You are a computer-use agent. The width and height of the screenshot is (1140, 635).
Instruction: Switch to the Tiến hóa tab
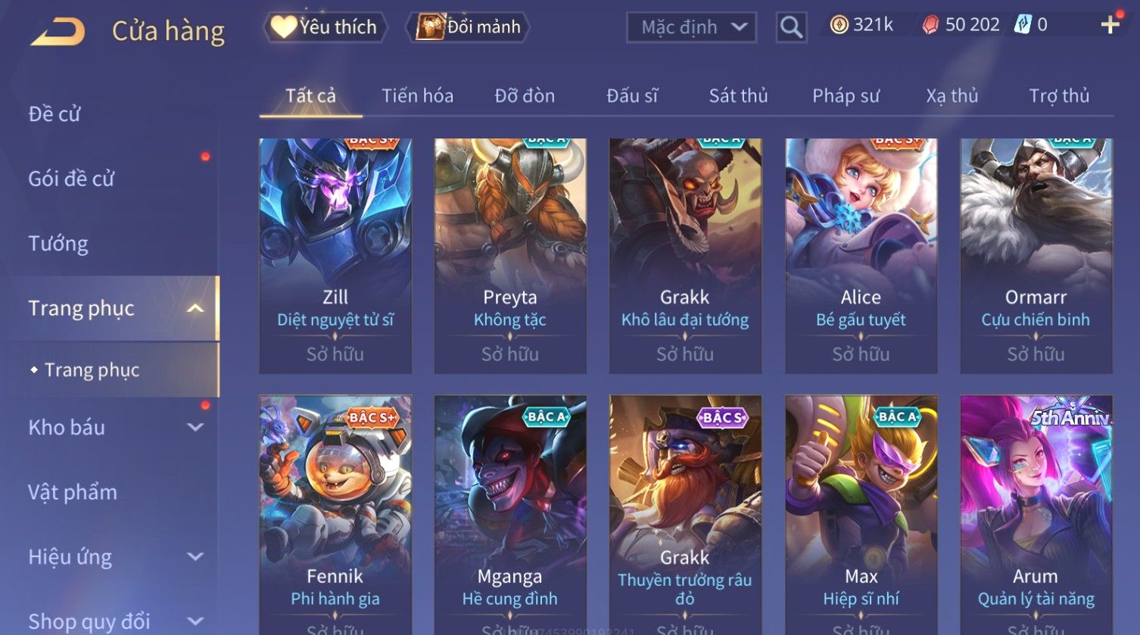point(417,96)
